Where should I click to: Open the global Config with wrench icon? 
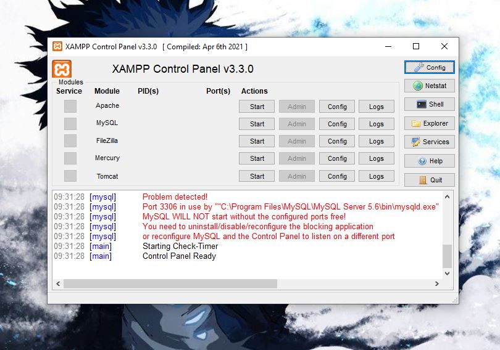[x=430, y=67]
